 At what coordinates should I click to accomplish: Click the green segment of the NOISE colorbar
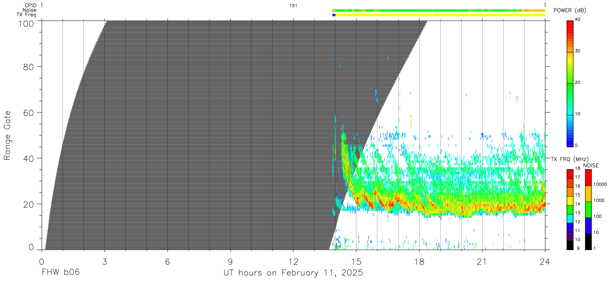[589, 210]
